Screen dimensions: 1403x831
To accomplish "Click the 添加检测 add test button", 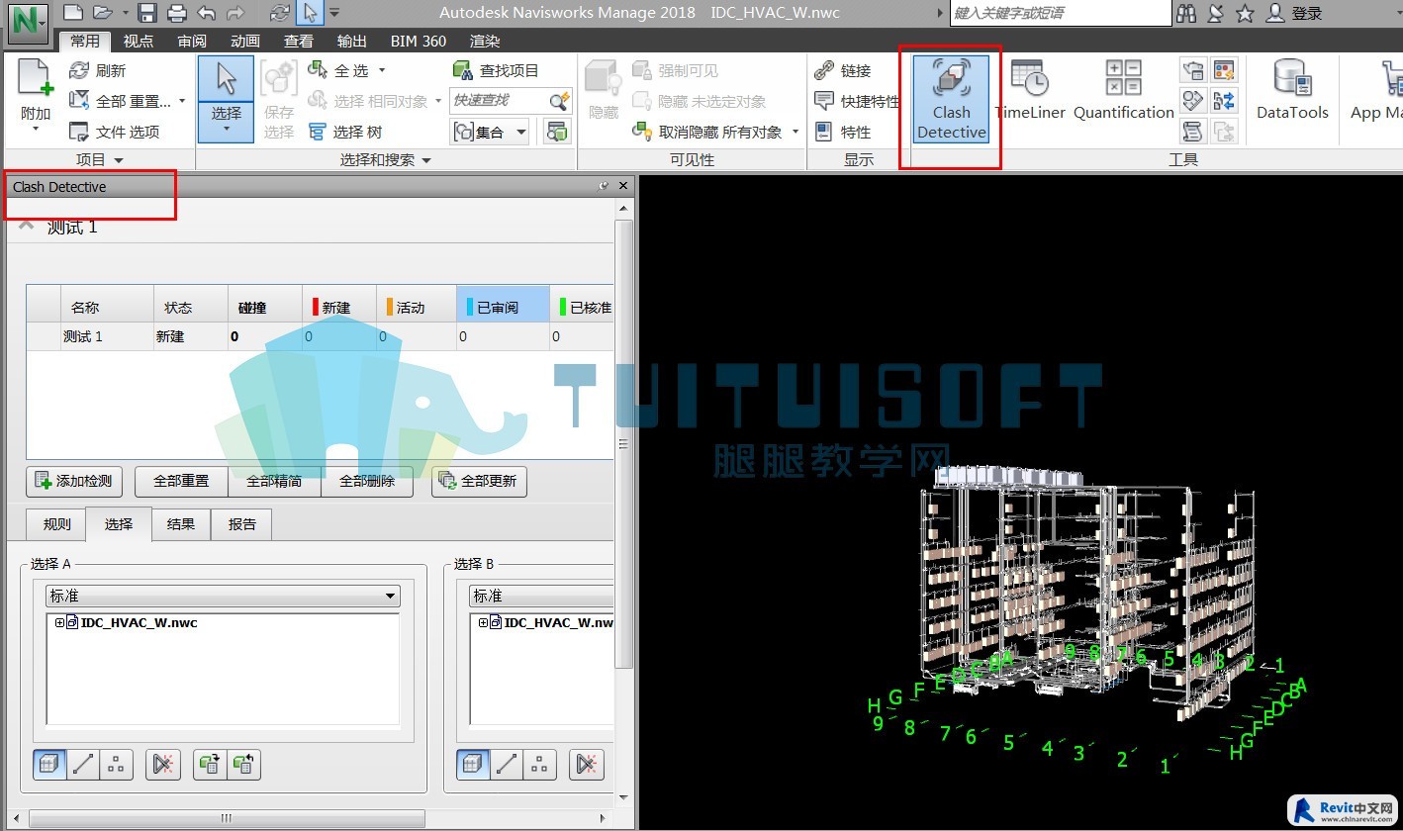I will [x=74, y=482].
